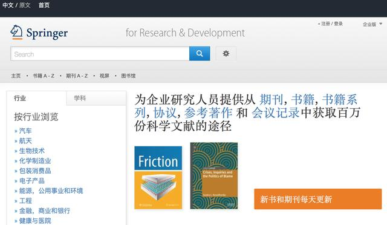Open the Friction journal cover thumbnail
This screenshot has width=387, height=225.
coord(158,178)
